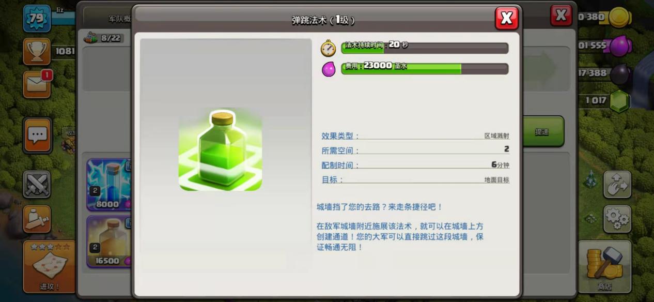This screenshot has height=302, width=654.
Task: Click the spell cost 23000 progress bar
Action: [x=425, y=69]
